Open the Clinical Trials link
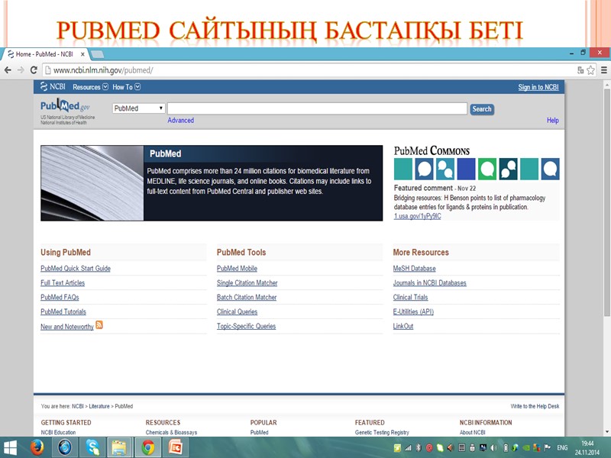 pos(410,297)
